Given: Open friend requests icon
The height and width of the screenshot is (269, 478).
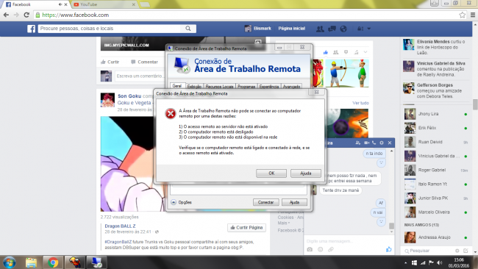Looking at the screenshot, I should (320, 29).
